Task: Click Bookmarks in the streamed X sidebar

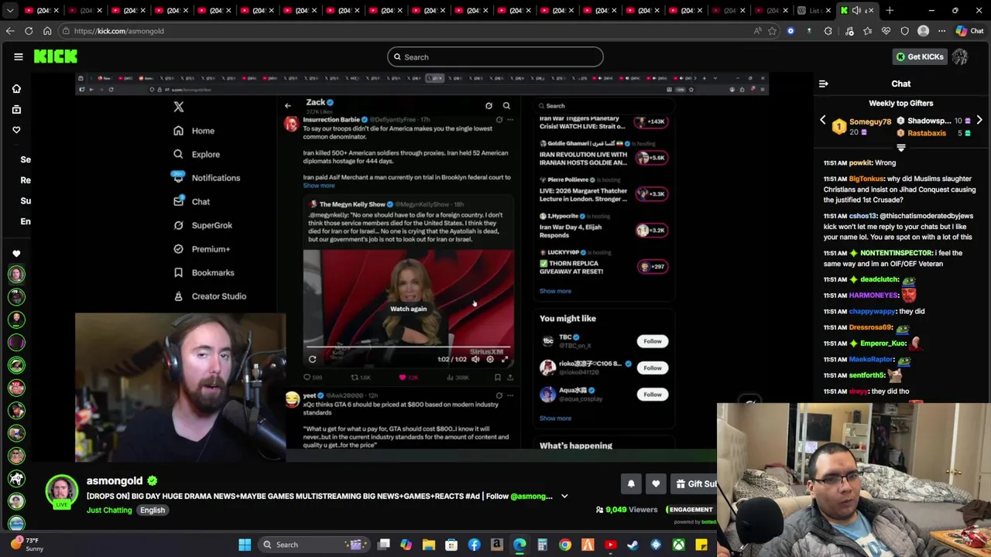Action: pyautogui.click(x=204, y=272)
